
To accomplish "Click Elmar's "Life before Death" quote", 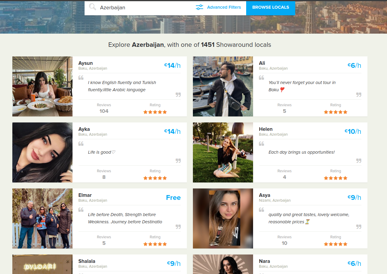I will [125, 218].
